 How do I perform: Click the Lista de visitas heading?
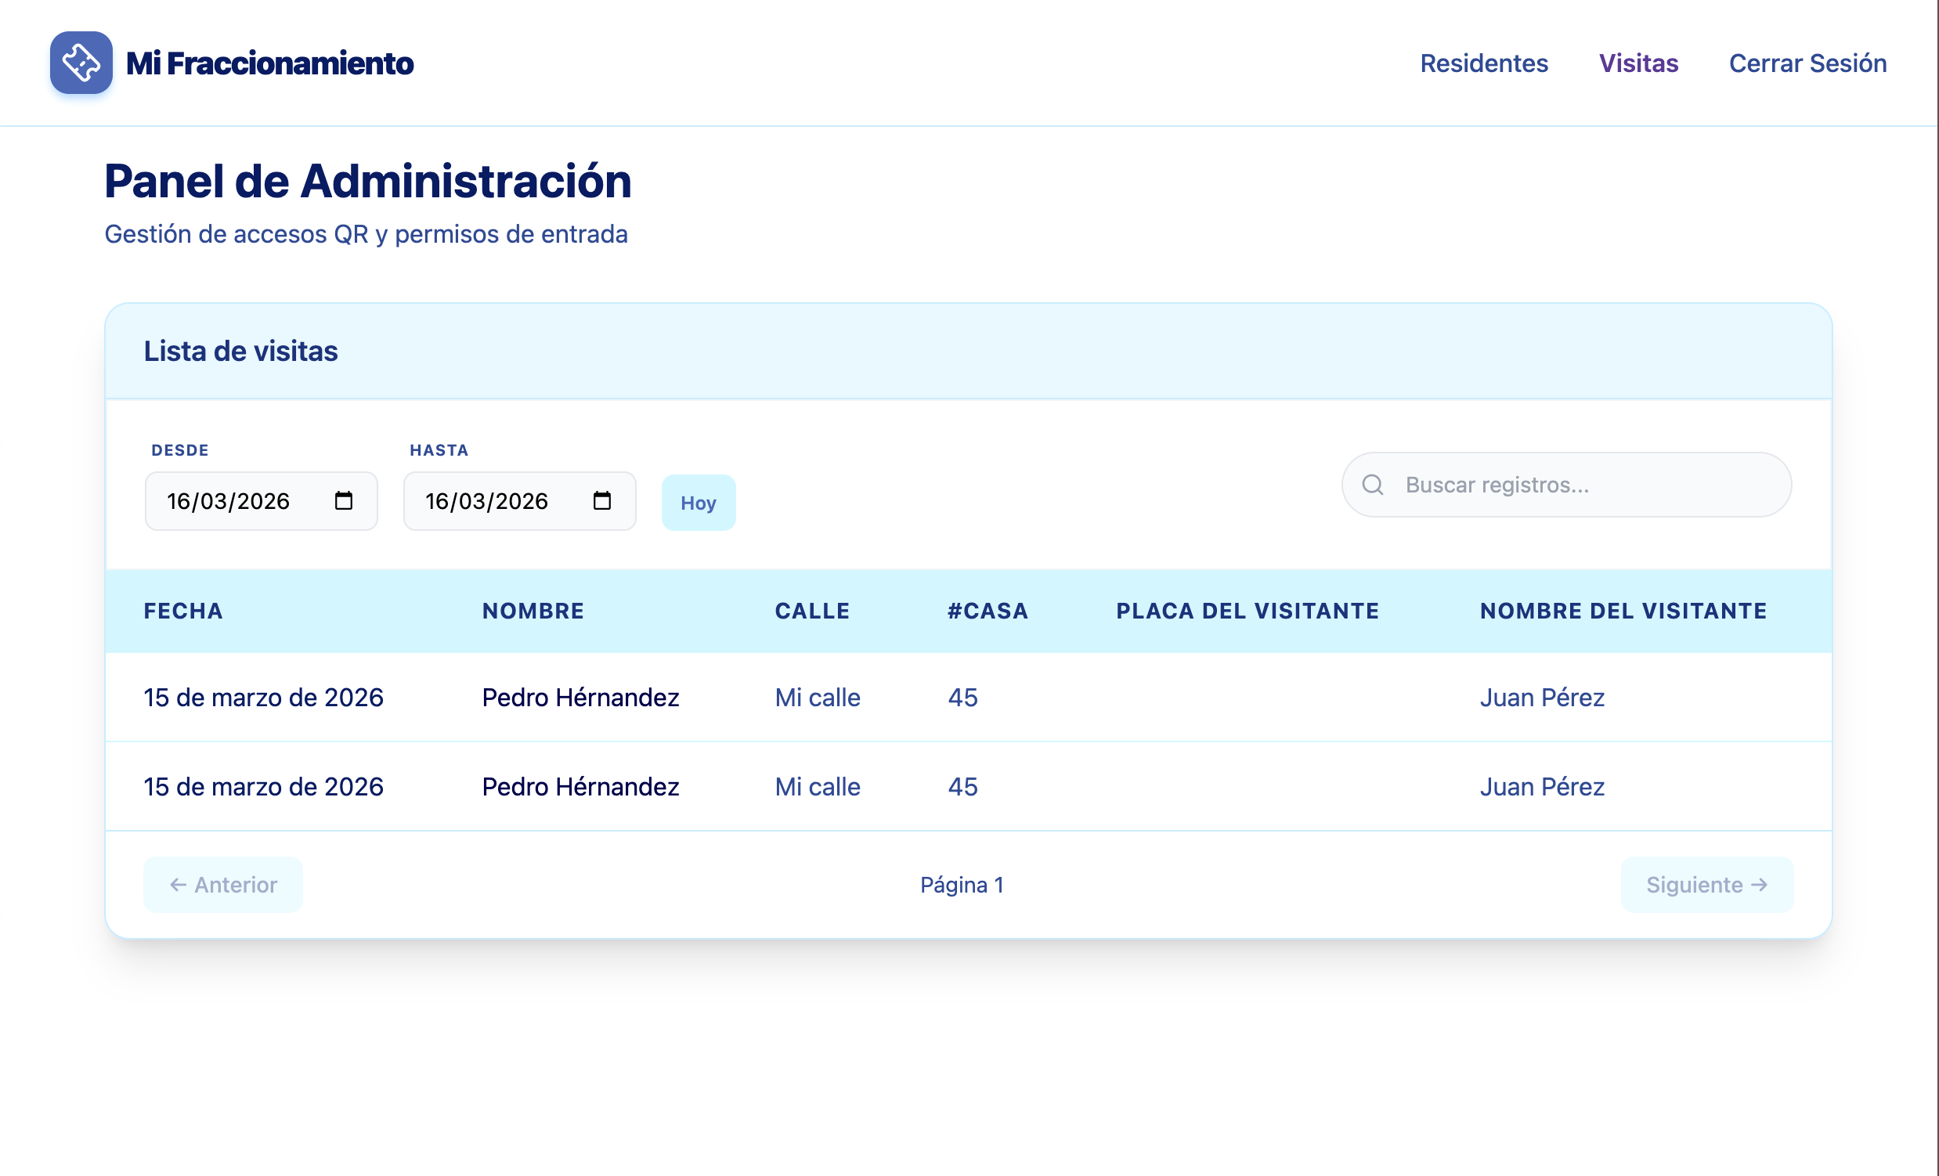point(240,352)
